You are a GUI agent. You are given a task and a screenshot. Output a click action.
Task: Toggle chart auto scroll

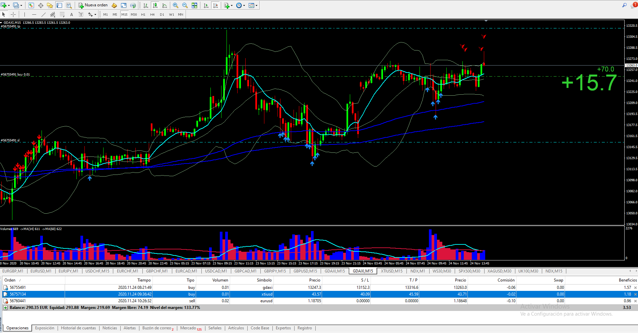pyautogui.click(x=206, y=5)
